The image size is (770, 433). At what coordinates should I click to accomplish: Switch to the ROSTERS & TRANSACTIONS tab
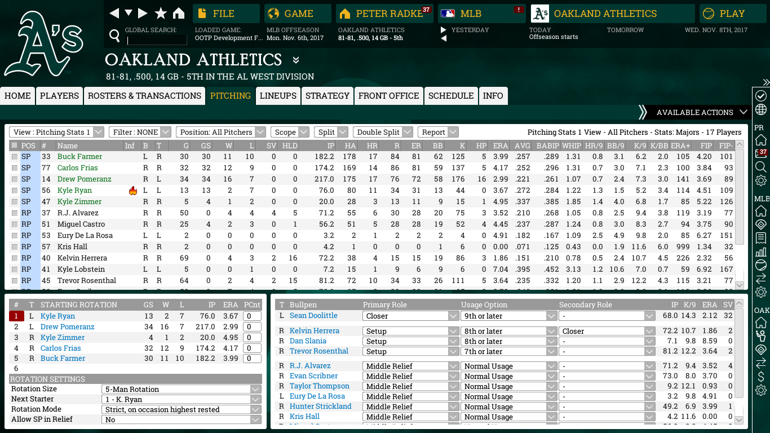[144, 96]
